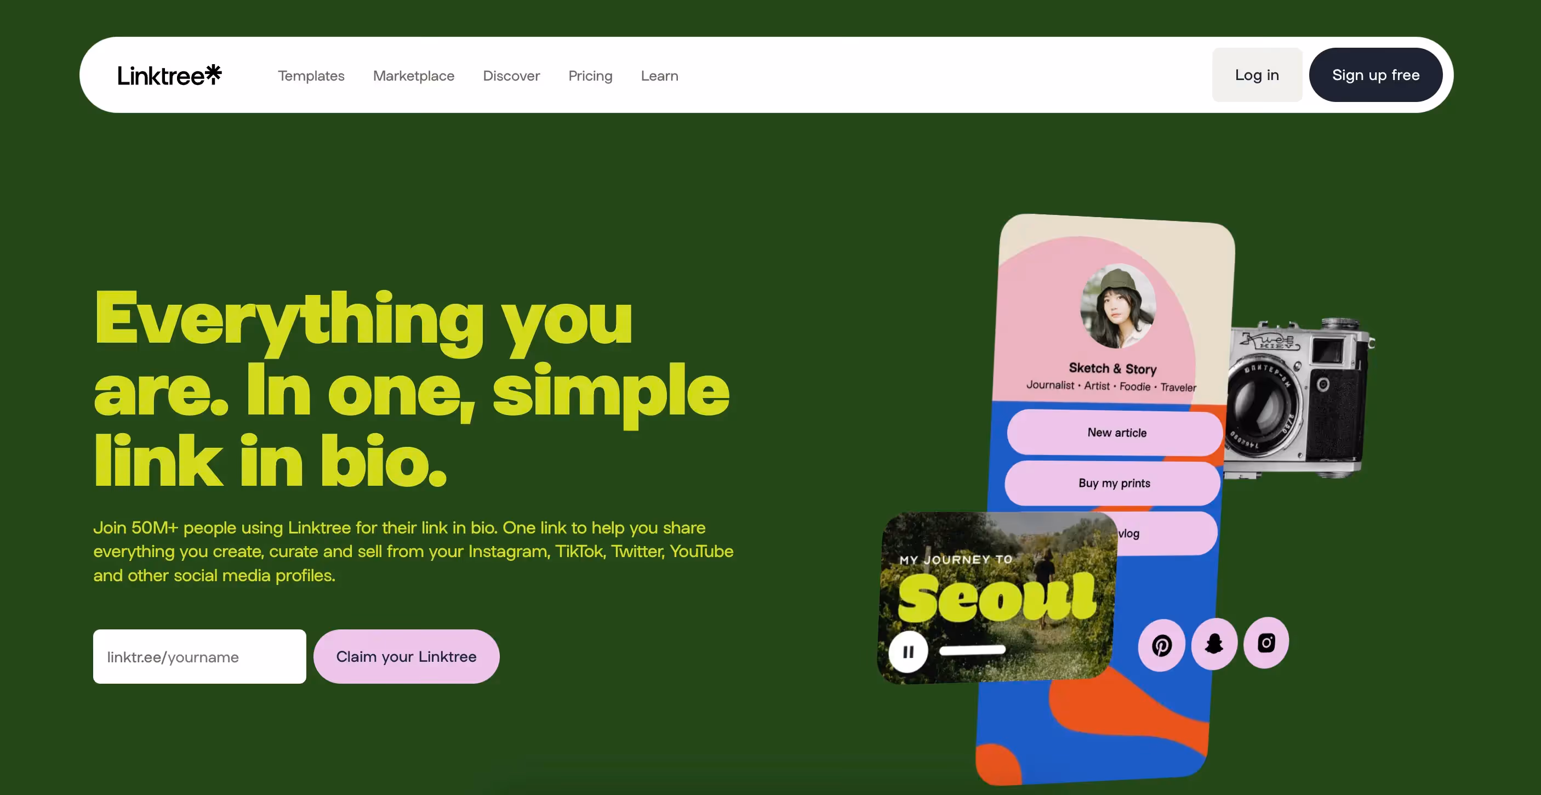Open the Instagram icon button
Screen dimensions: 1541x795
(x=1266, y=643)
